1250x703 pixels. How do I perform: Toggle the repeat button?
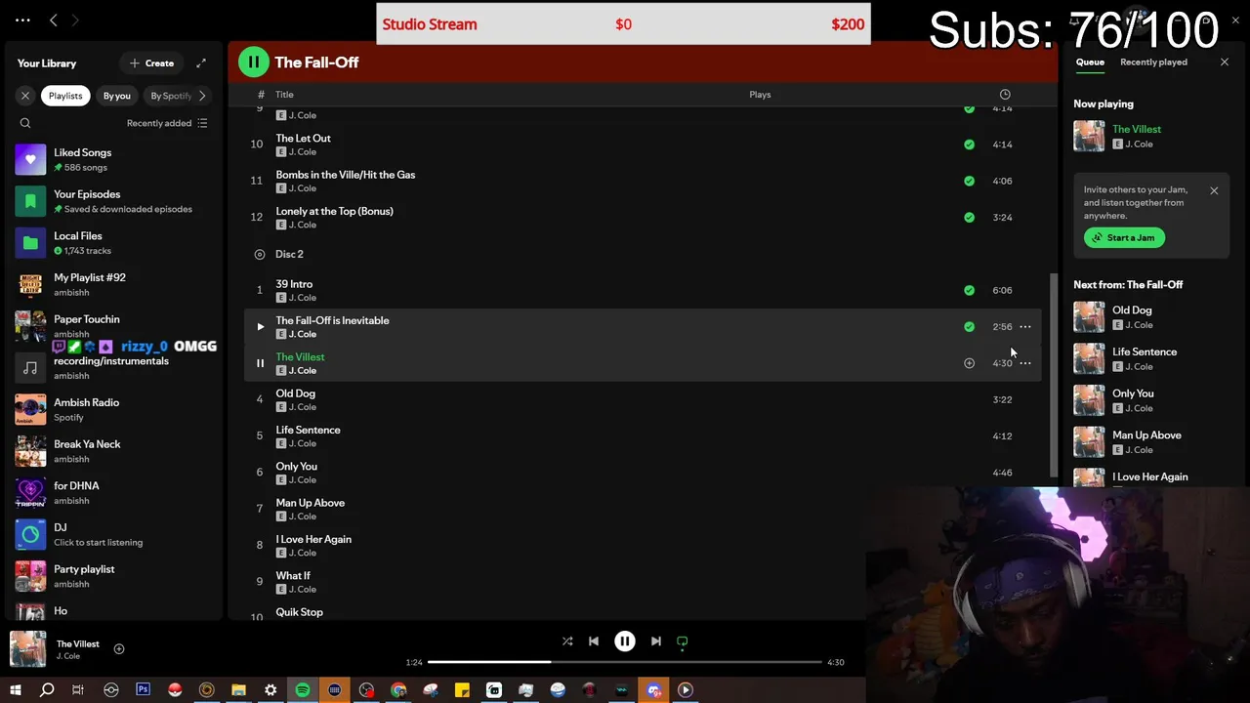[x=683, y=641]
